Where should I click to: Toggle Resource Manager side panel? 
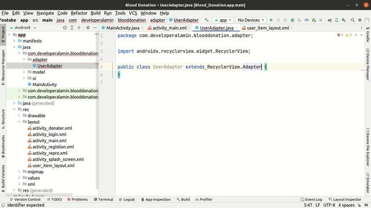(3, 67)
